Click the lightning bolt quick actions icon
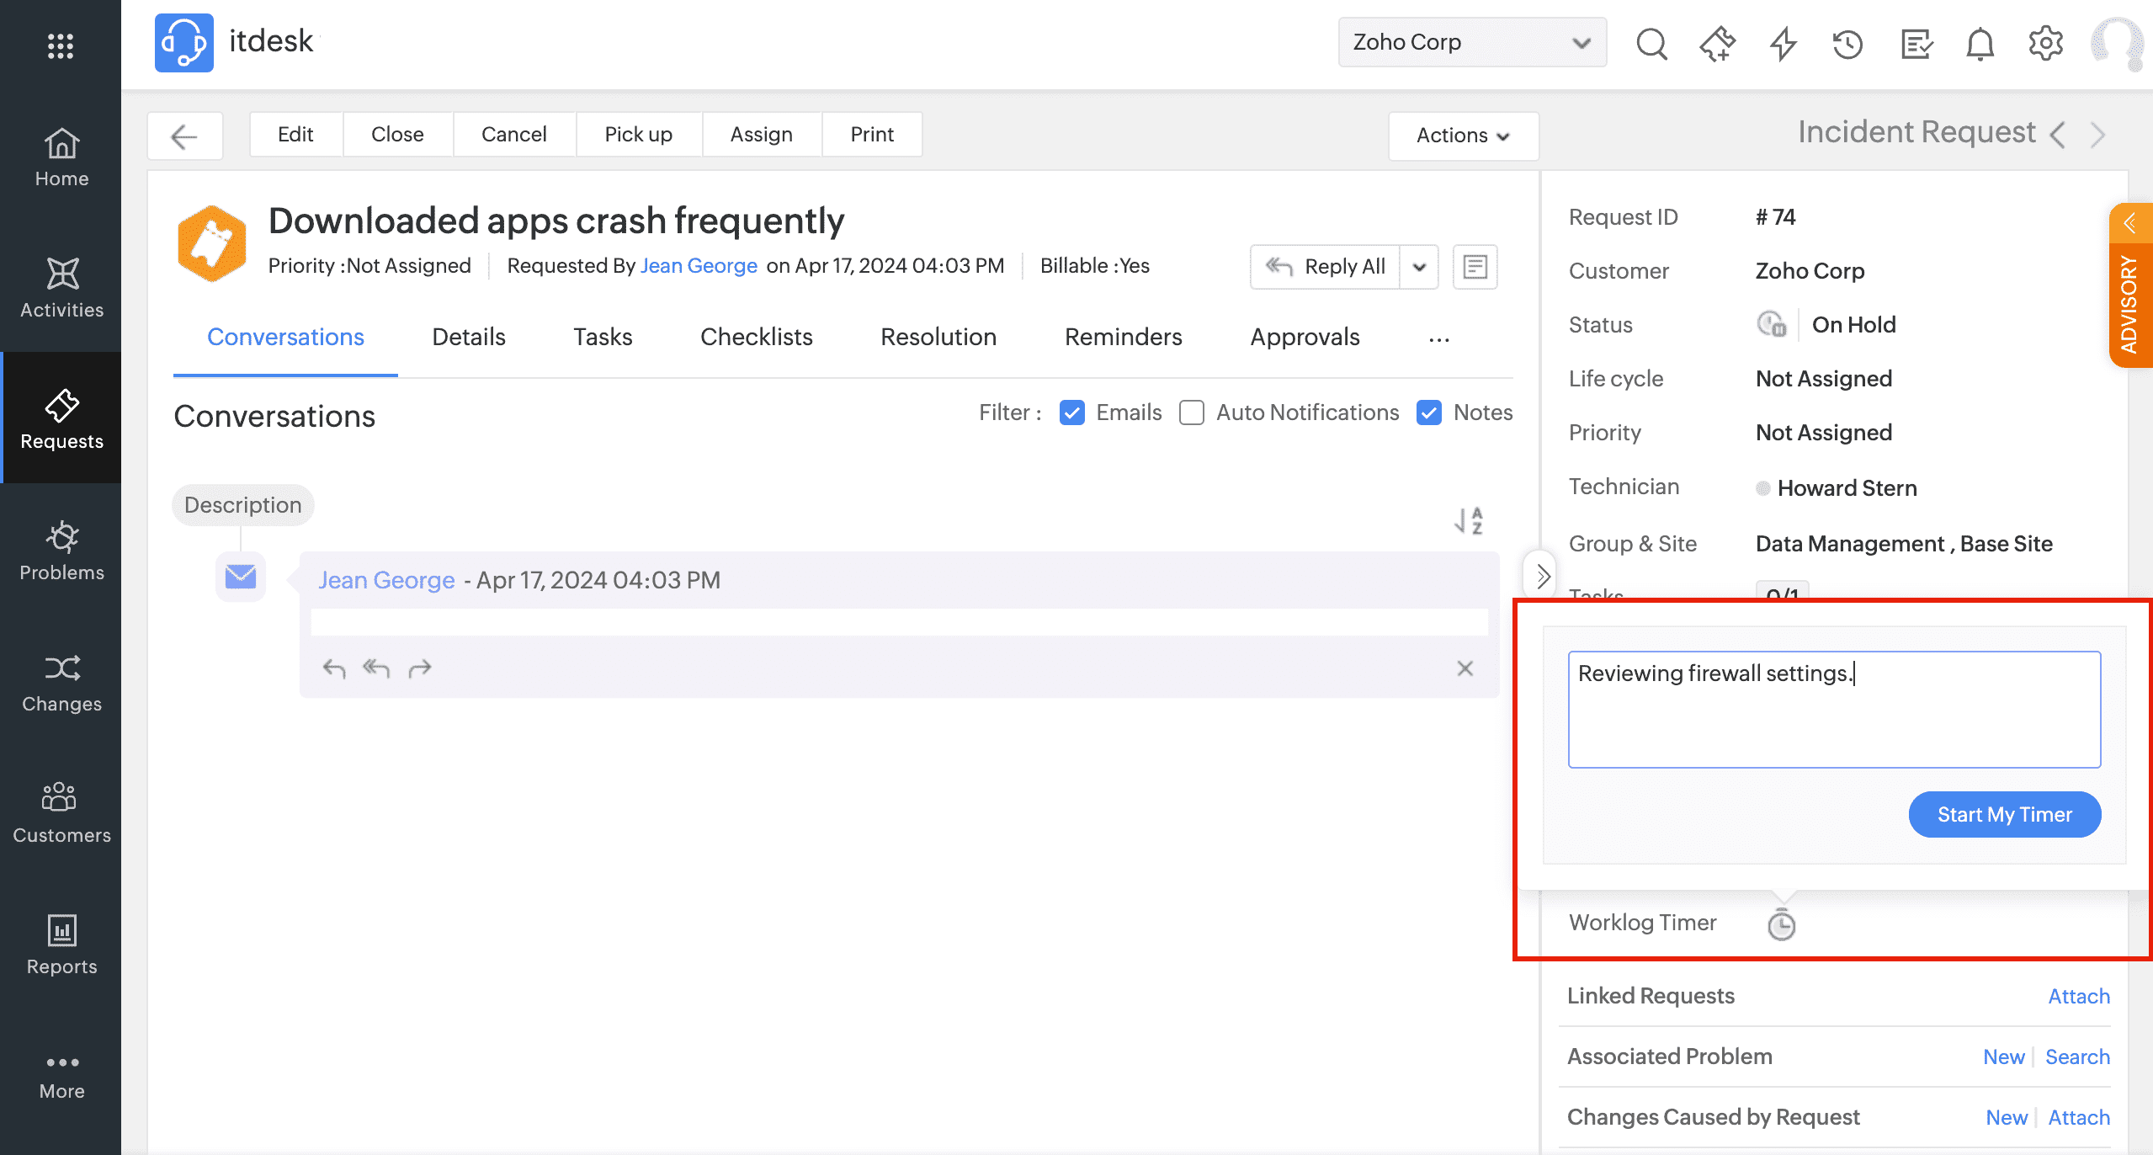Image resolution: width=2153 pixels, height=1155 pixels. pos(1783,43)
